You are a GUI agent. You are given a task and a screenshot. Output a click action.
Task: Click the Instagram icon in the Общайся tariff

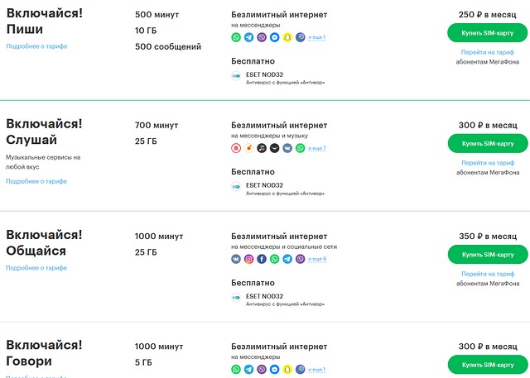(x=248, y=259)
